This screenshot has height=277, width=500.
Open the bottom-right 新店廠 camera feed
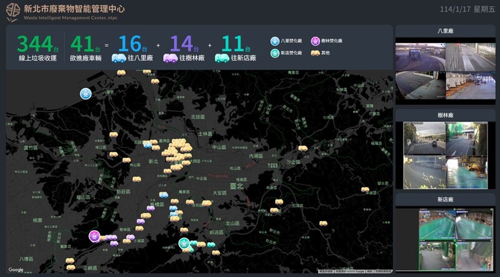click(x=474, y=256)
